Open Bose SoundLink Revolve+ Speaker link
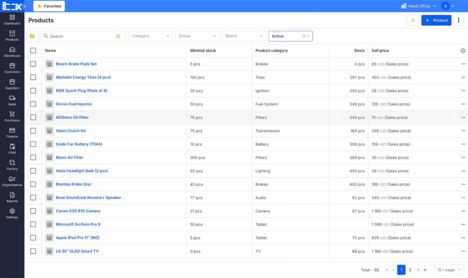This screenshot has height=278, width=468. tap(88, 198)
